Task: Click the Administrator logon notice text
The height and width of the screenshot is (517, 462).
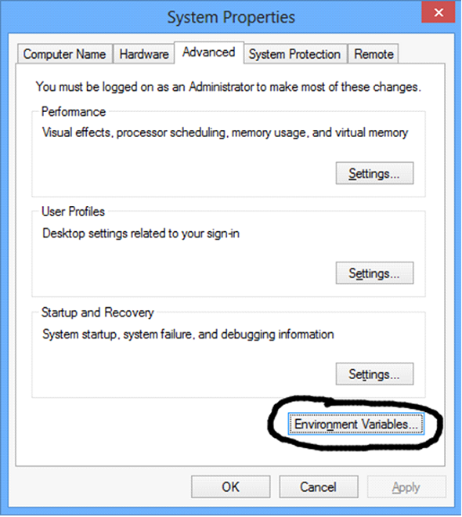Action: click(229, 87)
